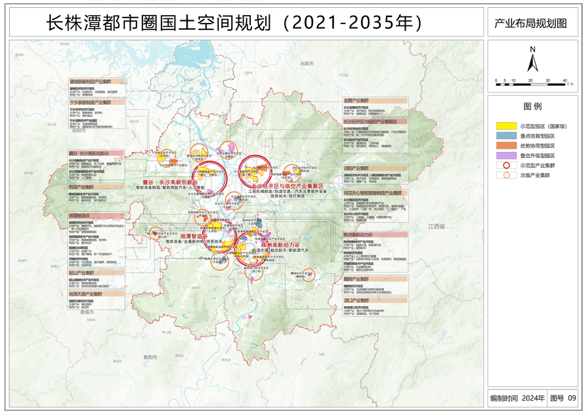Image resolution: width=586 pixels, height=415 pixels.
Task: Click the blue 重点培育型园区 legend swatch
Action: (506, 136)
